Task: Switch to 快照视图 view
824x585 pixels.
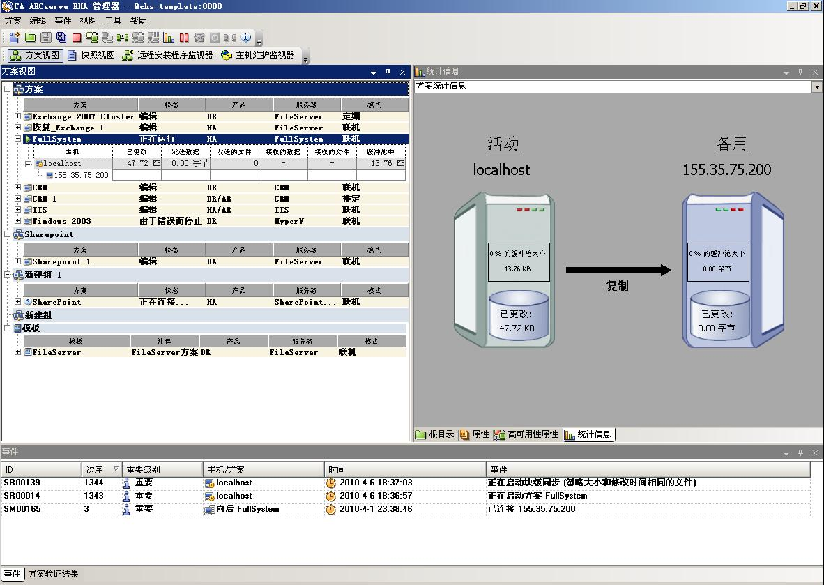Action: (x=91, y=55)
